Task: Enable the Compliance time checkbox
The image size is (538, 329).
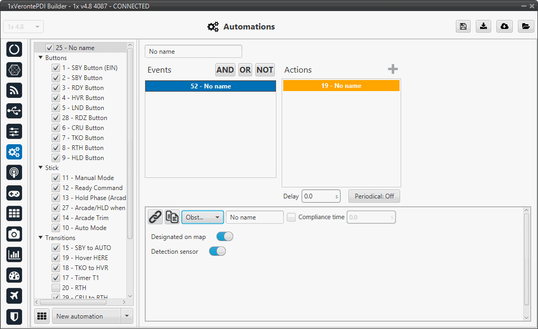Action: [x=291, y=217]
